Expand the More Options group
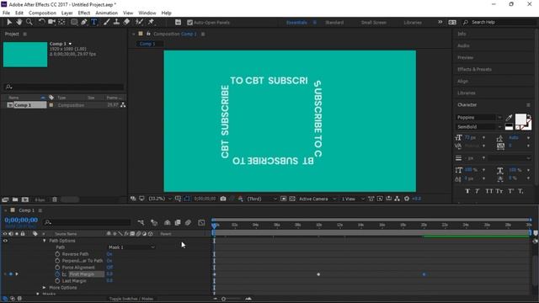The height and width of the screenshot is (303, 539). tap(45, 288)
